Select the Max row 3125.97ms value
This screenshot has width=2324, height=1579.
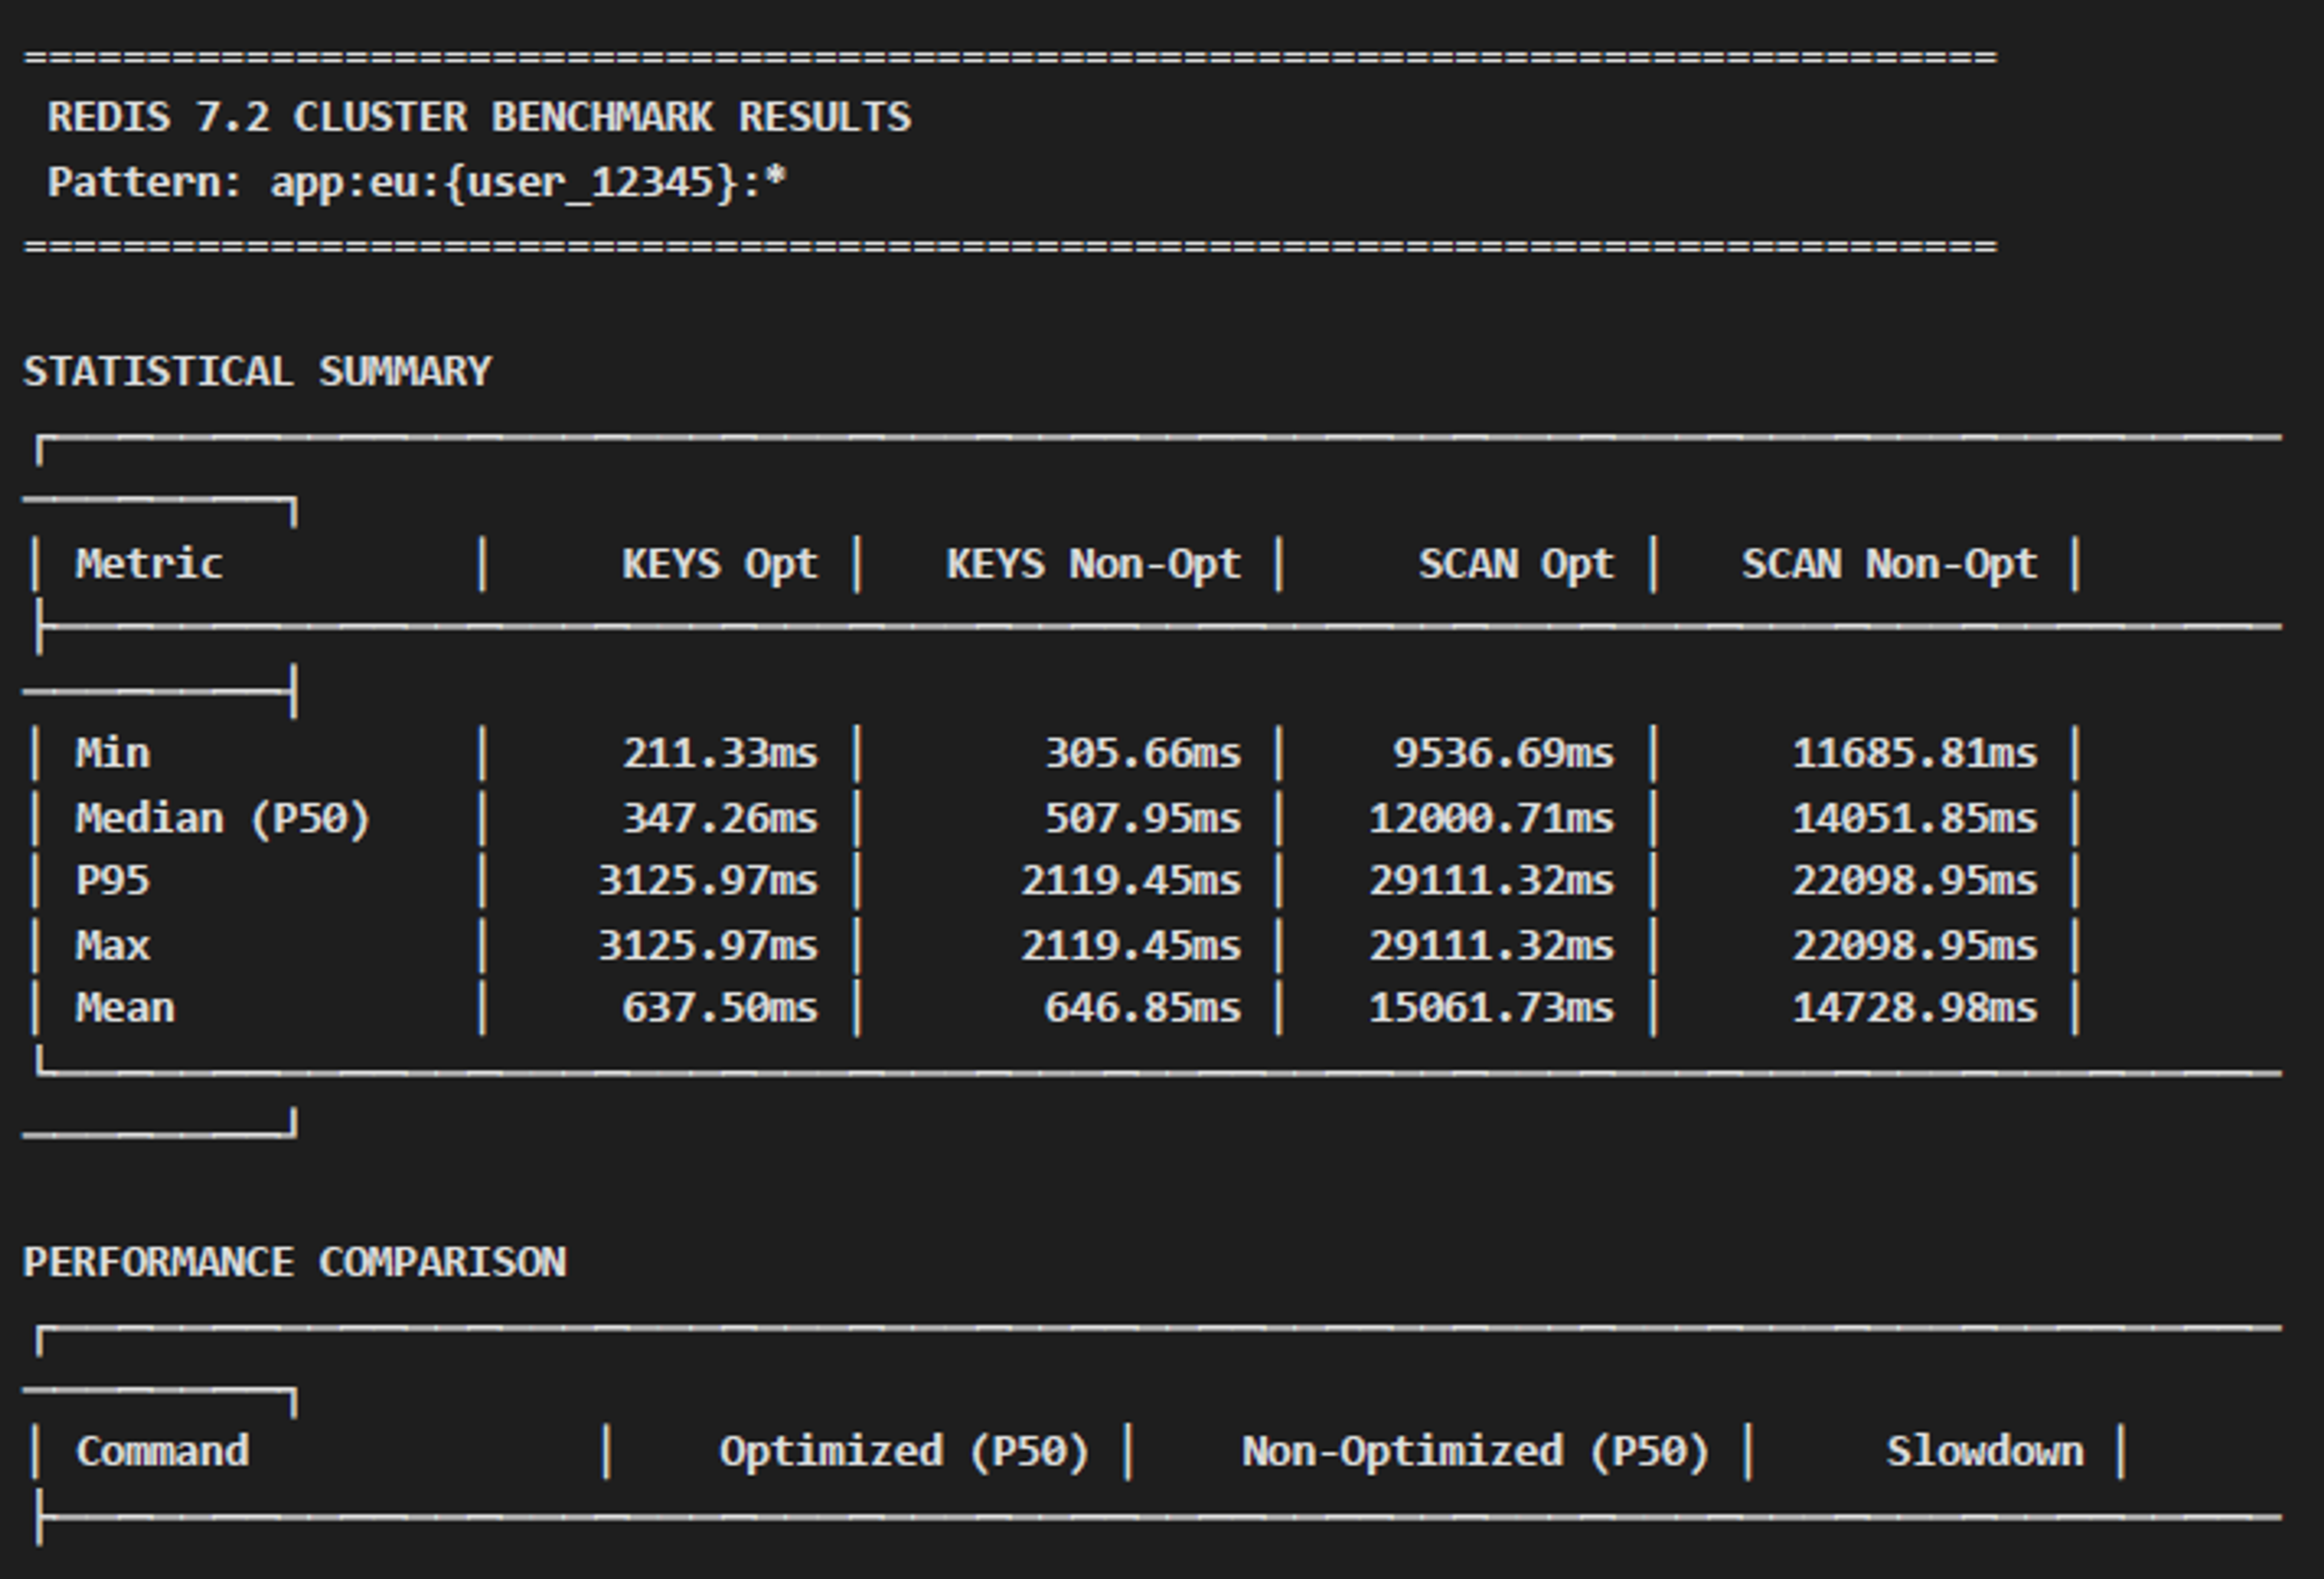(x=708, y=946)
